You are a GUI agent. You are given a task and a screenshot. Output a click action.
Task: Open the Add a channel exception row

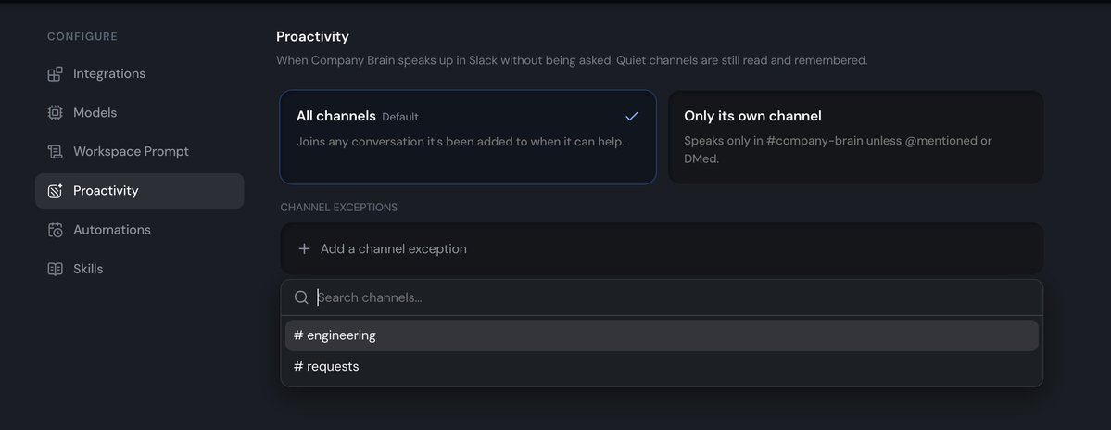[x=662, y=248]
